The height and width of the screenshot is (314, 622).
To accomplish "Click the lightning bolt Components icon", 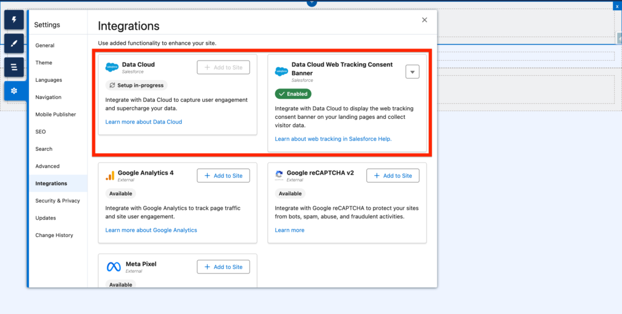I will click(14, 20).
